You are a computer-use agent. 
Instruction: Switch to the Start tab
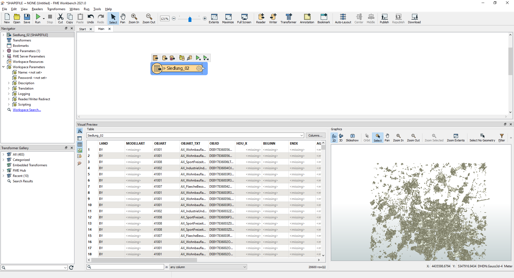tap(82, 29)
